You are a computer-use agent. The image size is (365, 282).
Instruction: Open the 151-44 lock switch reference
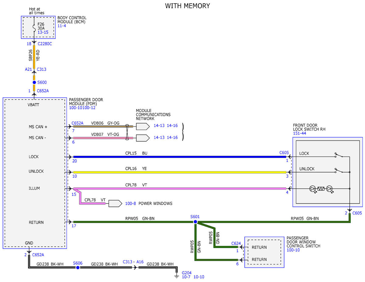[x=300, y=134]
